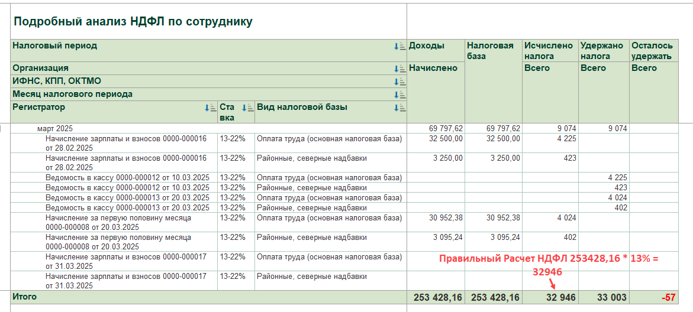Select Итого Исчислено налога 32 946
Viewport: 693px width, 312px height.
click(x=562, y=297)
